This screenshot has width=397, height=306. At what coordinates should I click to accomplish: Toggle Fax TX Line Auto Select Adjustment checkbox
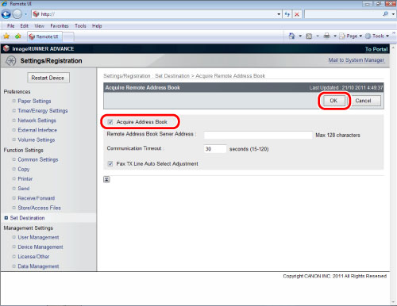(x=110, y=164)
